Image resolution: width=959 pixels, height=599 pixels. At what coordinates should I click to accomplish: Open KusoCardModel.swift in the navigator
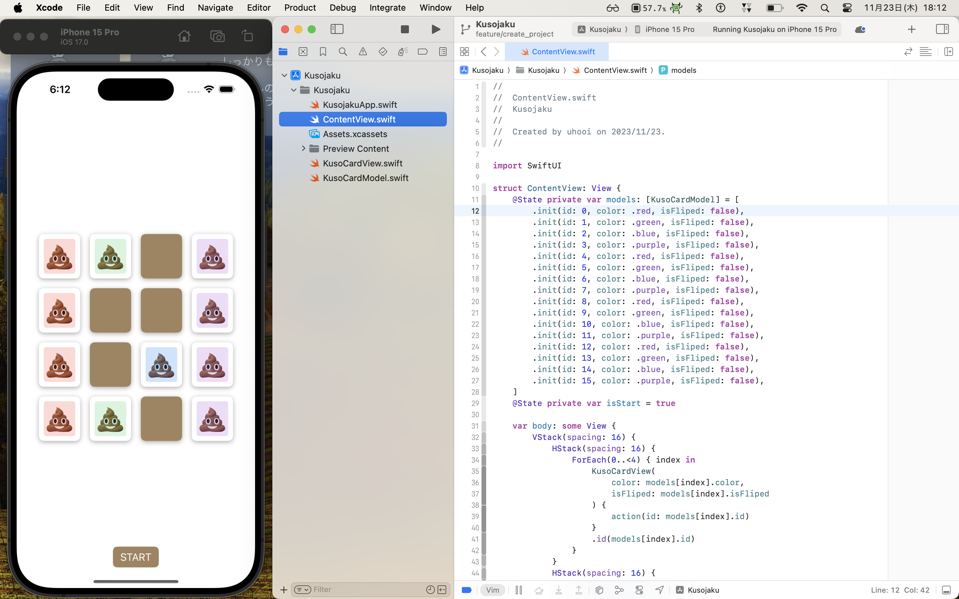point(365,178)
